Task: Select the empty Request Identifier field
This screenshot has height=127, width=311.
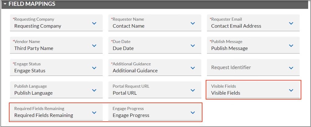Action: click(253, 67)
